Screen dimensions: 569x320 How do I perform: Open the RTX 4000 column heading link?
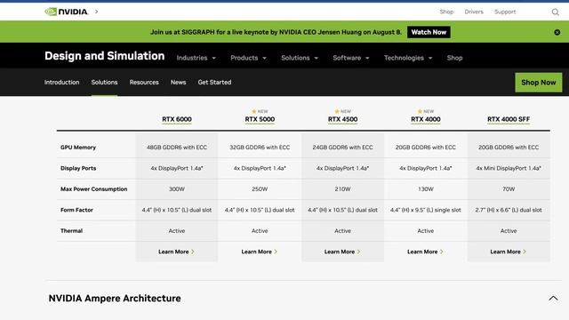pyautogui.click(x=426, y=119)
